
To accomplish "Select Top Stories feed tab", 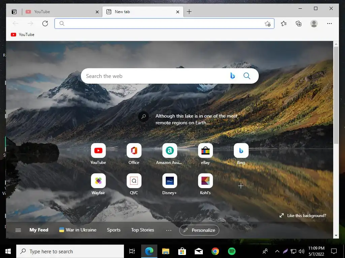I will coord(143,230).
